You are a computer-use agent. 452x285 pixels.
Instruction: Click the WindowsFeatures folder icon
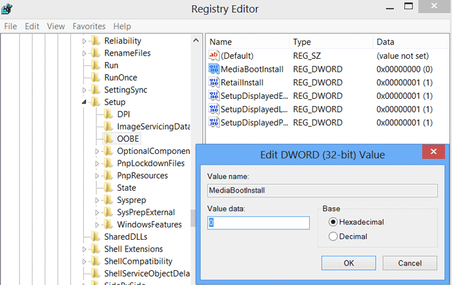tap(108, 224)
